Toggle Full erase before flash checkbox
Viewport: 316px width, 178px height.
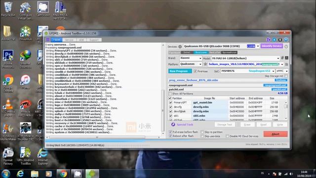click(170, 132)
